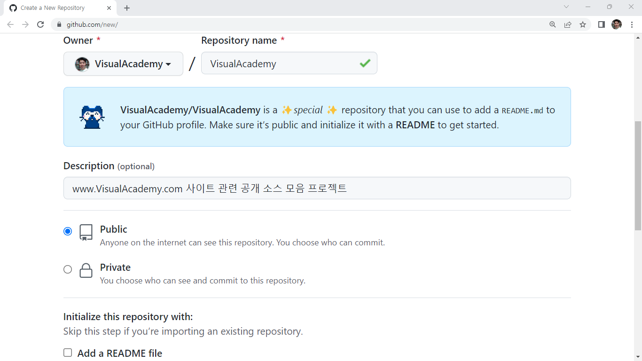642x361 pixels.
Task: Close the Create a New Repository tab
Action: [109, 8]
